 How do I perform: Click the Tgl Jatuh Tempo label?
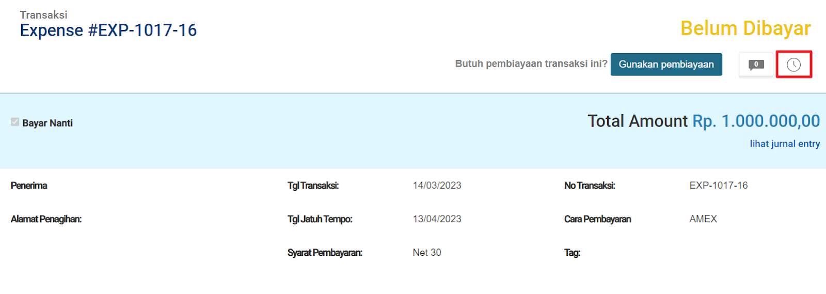coord(320,219)
